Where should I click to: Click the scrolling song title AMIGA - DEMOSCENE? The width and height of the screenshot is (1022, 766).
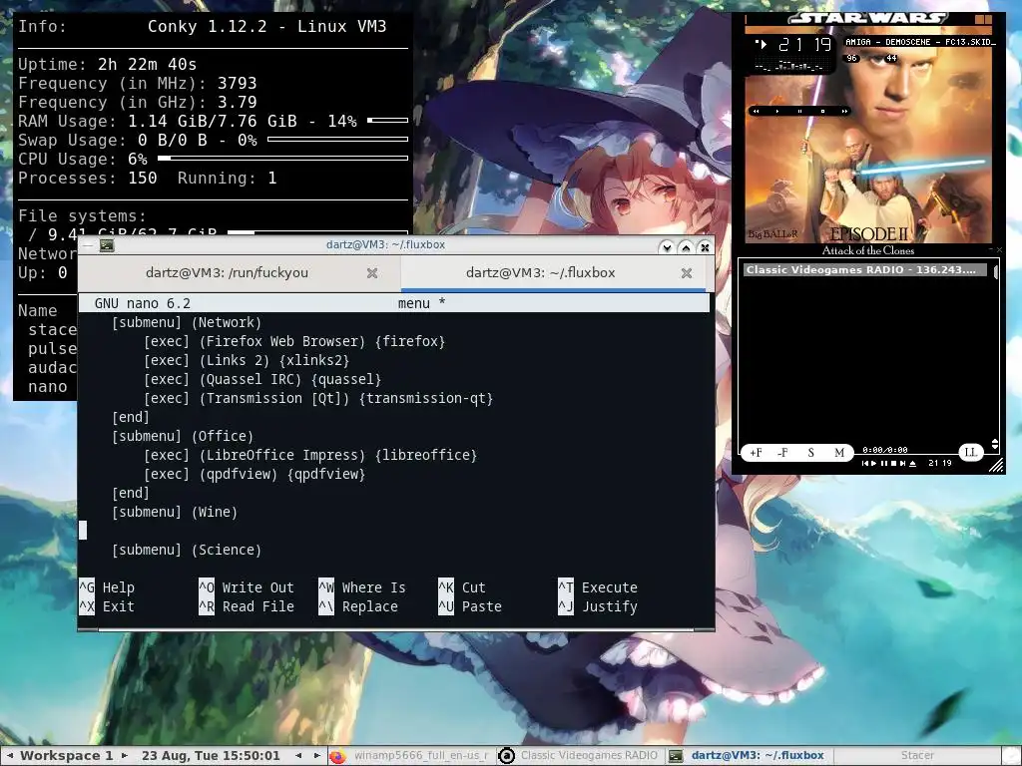point(919,42)
